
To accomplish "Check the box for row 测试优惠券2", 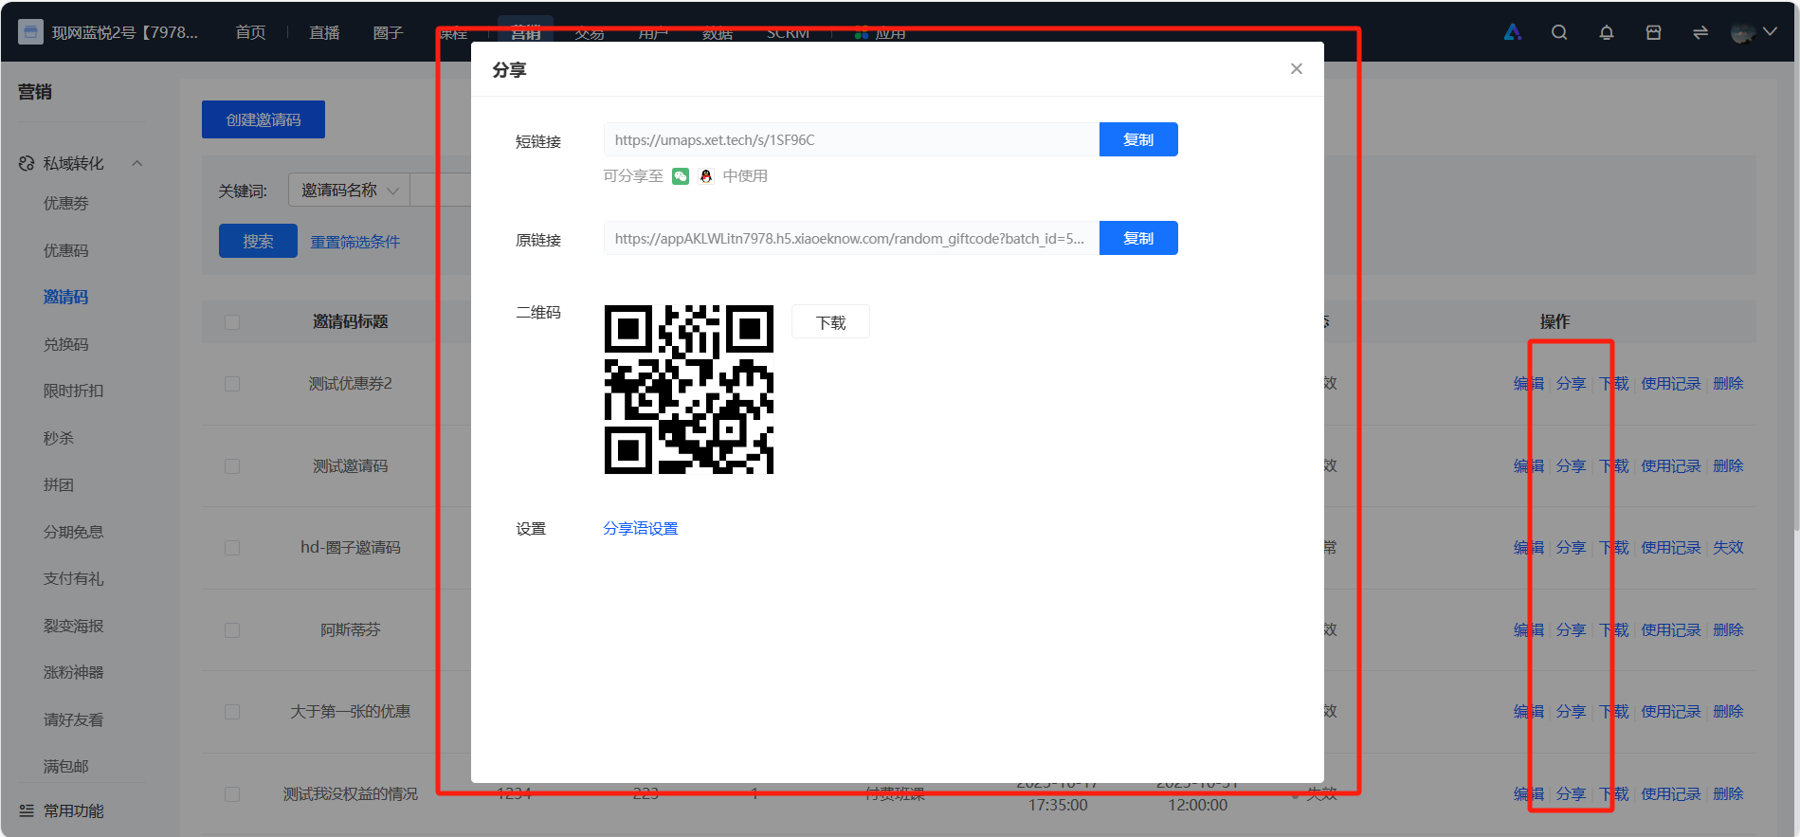I will click(x=232, y=384).
